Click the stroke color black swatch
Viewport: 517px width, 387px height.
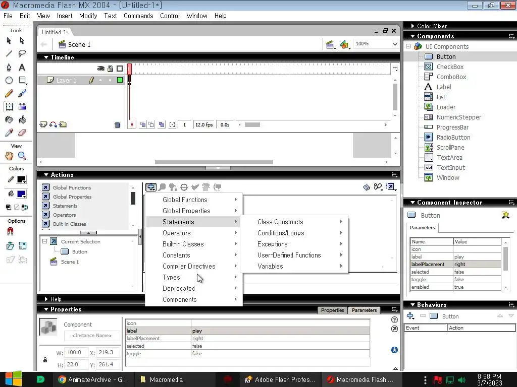point(21,180)
